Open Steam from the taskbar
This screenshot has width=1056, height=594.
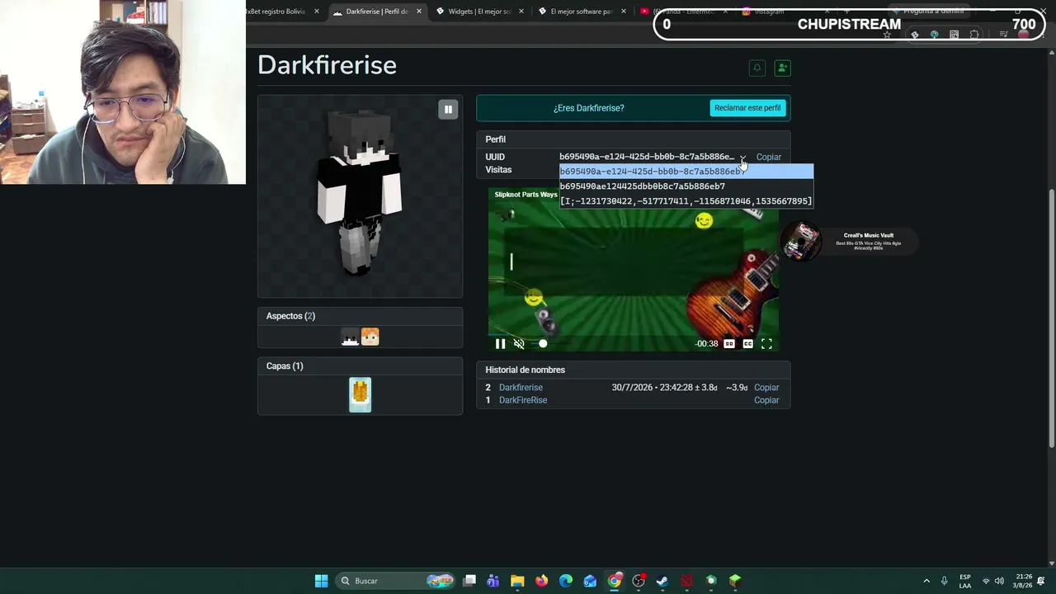click(662, 581)
